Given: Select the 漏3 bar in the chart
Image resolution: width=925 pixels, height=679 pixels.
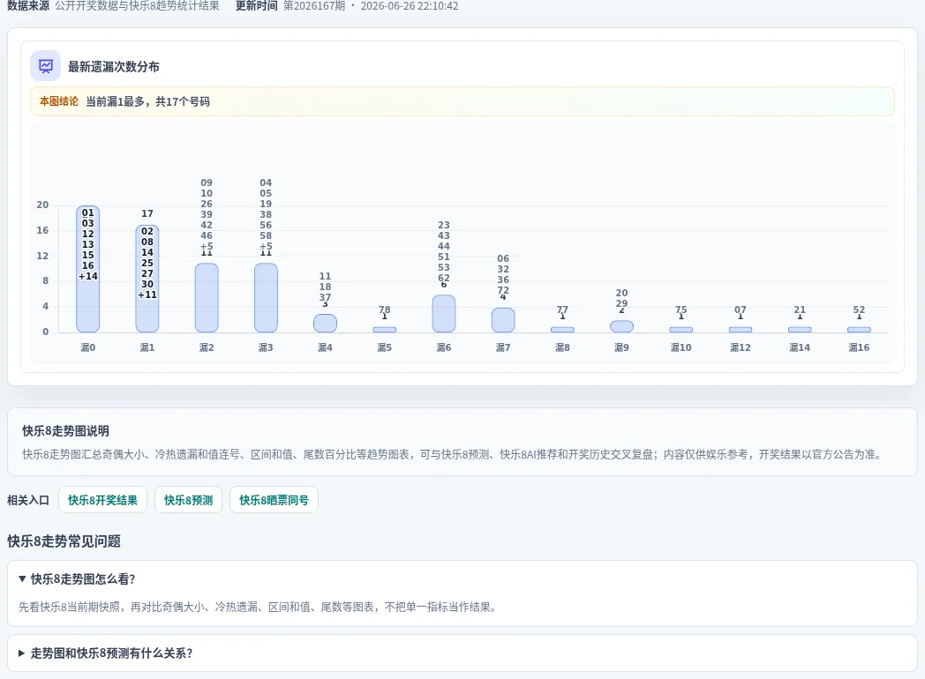Looking at the screenshot, I should (x=266, y=298).
